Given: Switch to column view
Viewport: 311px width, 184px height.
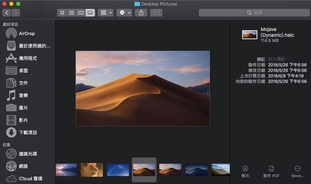Looking at the screenshot, I should pyautogui.click(x=81, y=13).
